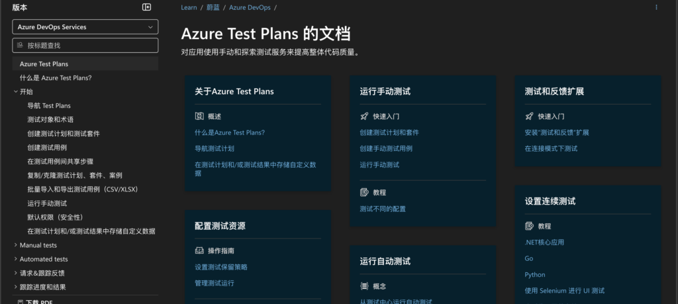678x304 pixels.
Task: Click the 教程 icon in 运行手动测试 card
Action: point(364,192)
